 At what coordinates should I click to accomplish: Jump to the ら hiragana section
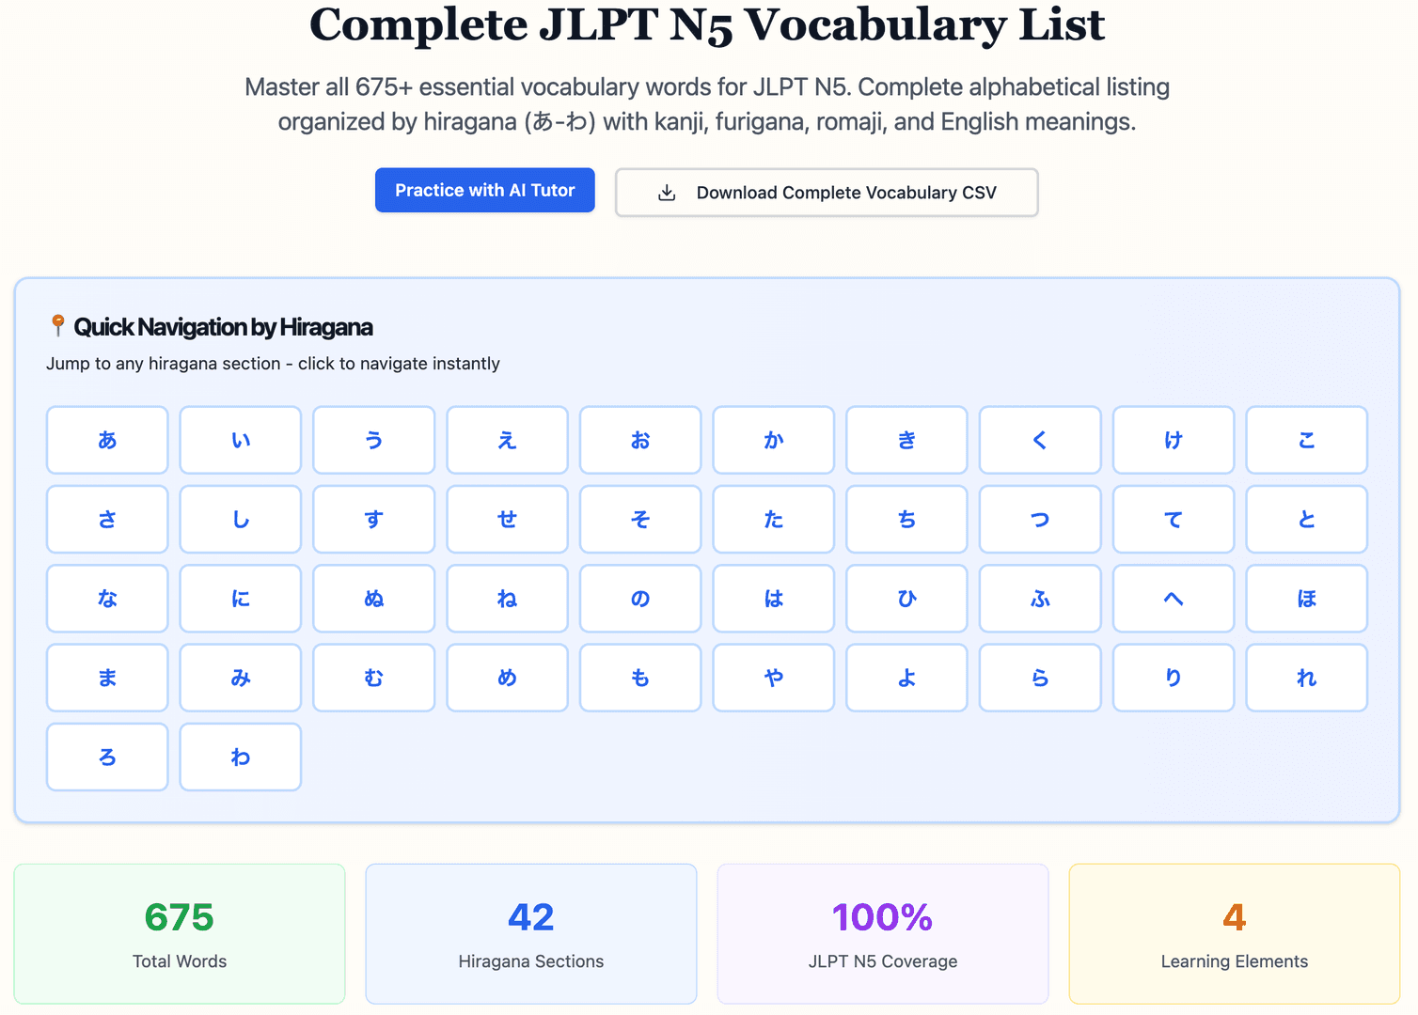pos(1040,677)
